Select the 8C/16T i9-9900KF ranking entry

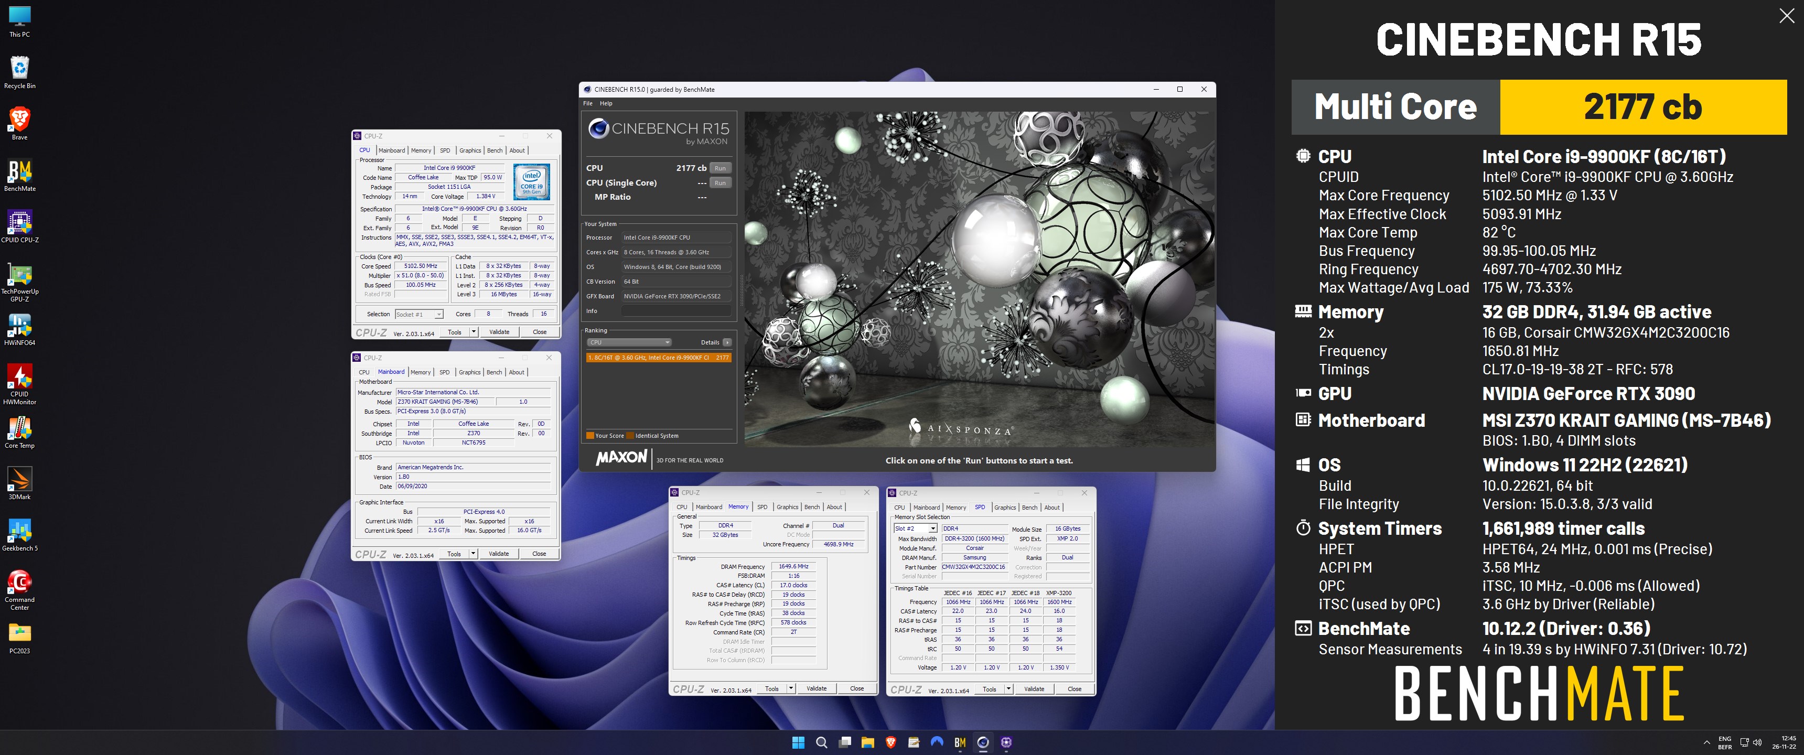coord(658,358)
